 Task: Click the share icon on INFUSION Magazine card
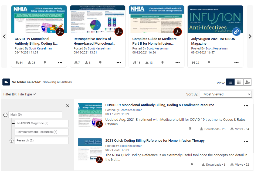click(236, 31)
